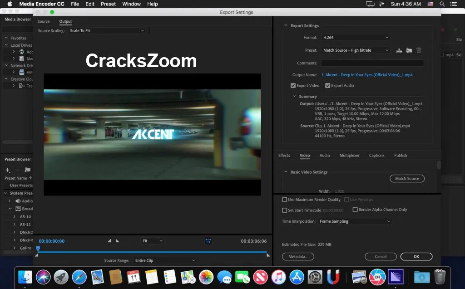The image size is (465, 289).
Task: Switch to the Audio tab
Action: click(325, 155)
